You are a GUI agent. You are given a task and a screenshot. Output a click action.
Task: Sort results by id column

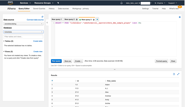pyautogui.click(x=77, y=81)
